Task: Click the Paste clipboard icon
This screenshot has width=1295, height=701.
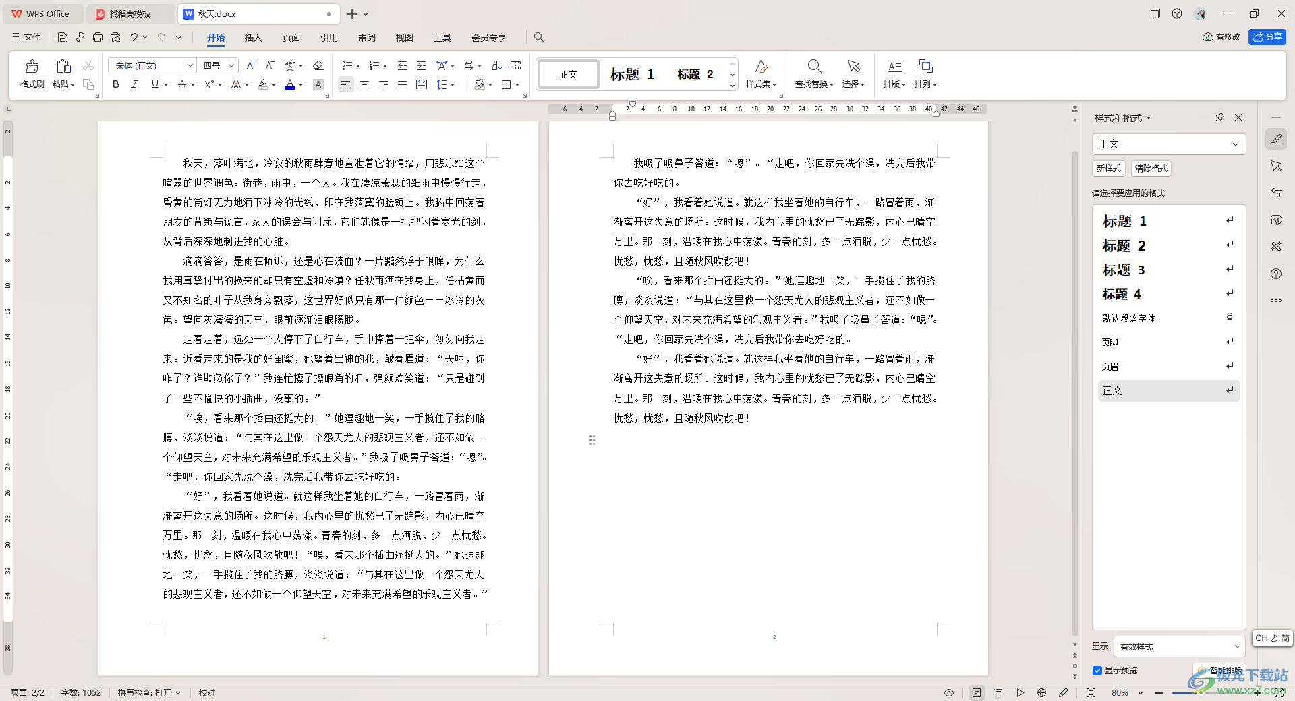Action: pyautogui.click(x=63, y=66)
